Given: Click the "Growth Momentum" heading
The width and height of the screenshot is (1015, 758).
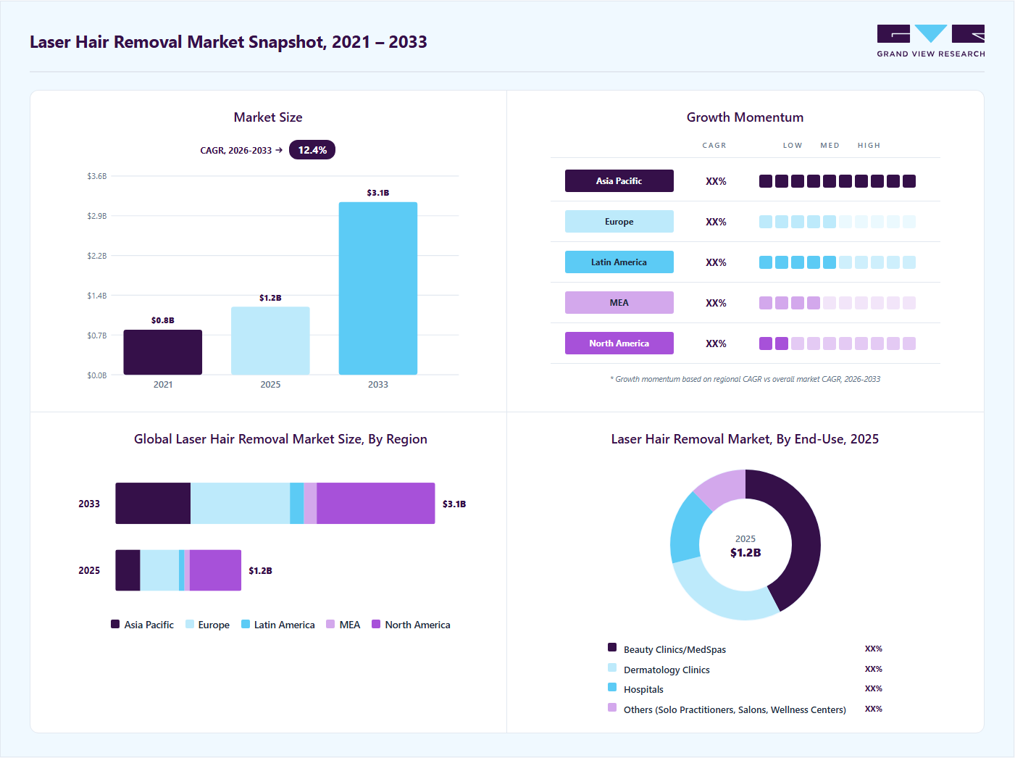Looking at the screenshot, I should [x=745, y=117].
